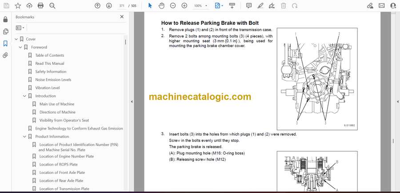This screenshot has width=400, height=193.
Task: Click the upload to cloud icon
Action: coord(29,6)
